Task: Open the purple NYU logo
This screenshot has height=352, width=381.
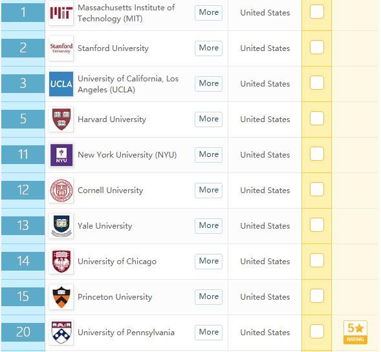Action: tap(61, 155)
